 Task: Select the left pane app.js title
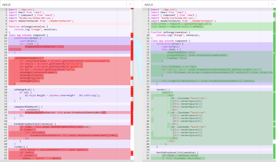[x=6, y=4]
